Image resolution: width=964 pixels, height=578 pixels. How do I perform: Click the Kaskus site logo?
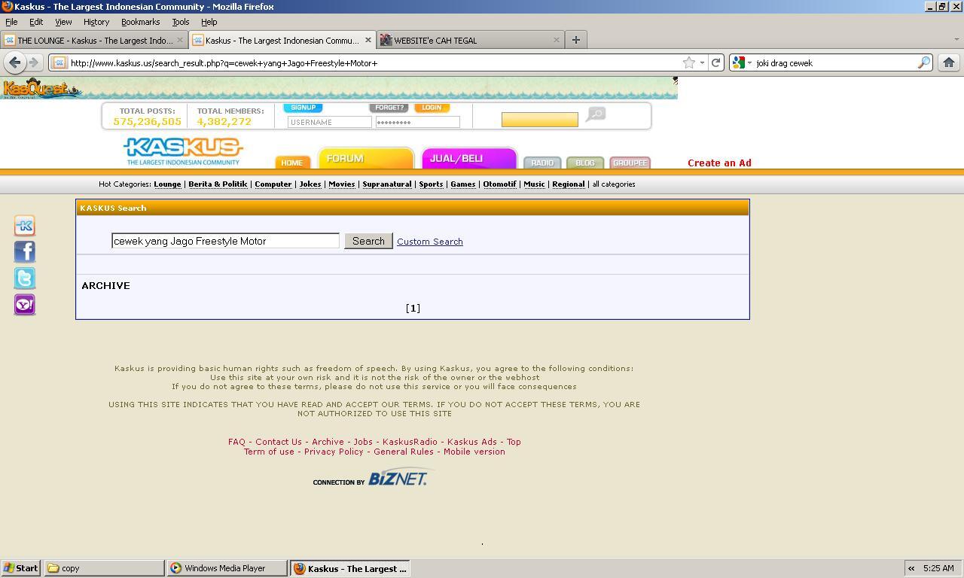point(183,151)
